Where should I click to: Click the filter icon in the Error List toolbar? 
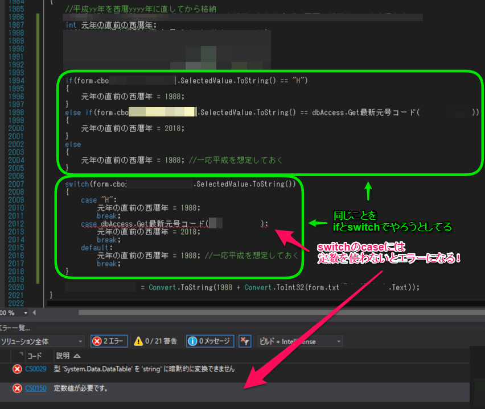(244, 341)
